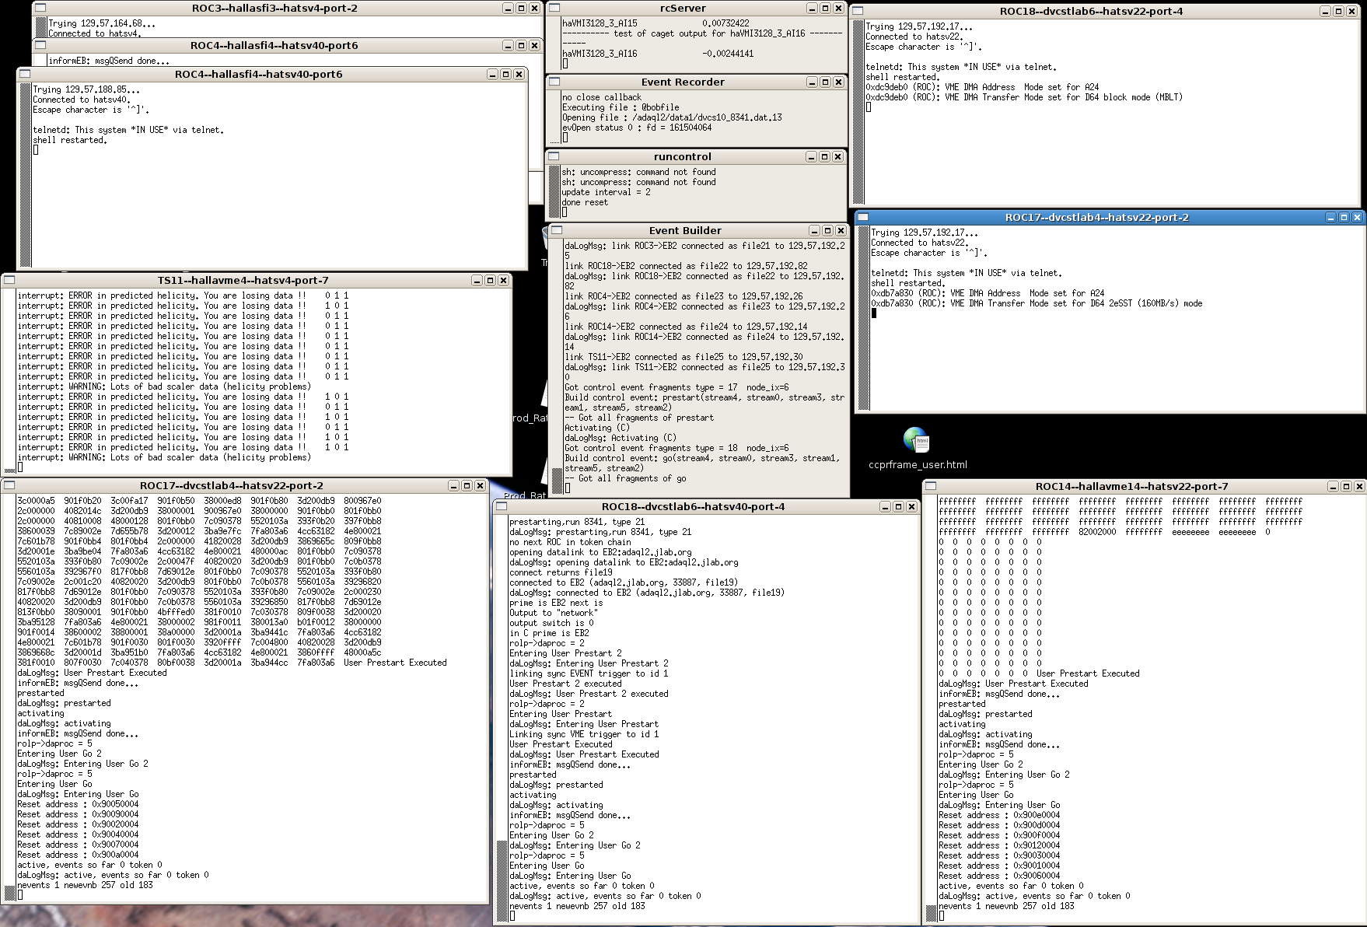Open window menu icon of ROC18--dvcstlab6--hatsv40-port-4
This screenshot has width=1367, height=927.
pyautogui.click(x=502, y=507)
